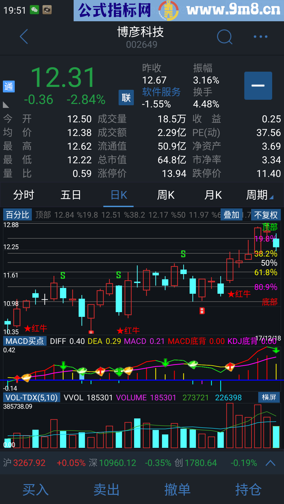Screen dimensions: 284x504
Task: Tap the red B buy marker on K-line
Action: [202, 311]
